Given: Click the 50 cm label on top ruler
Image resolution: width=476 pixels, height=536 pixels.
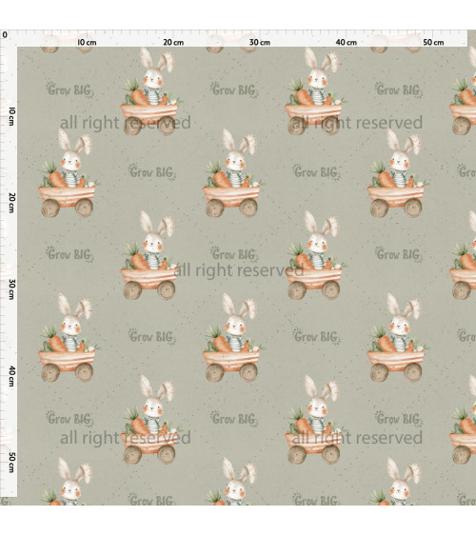Looking at the screenshot, I should point(433,43).
